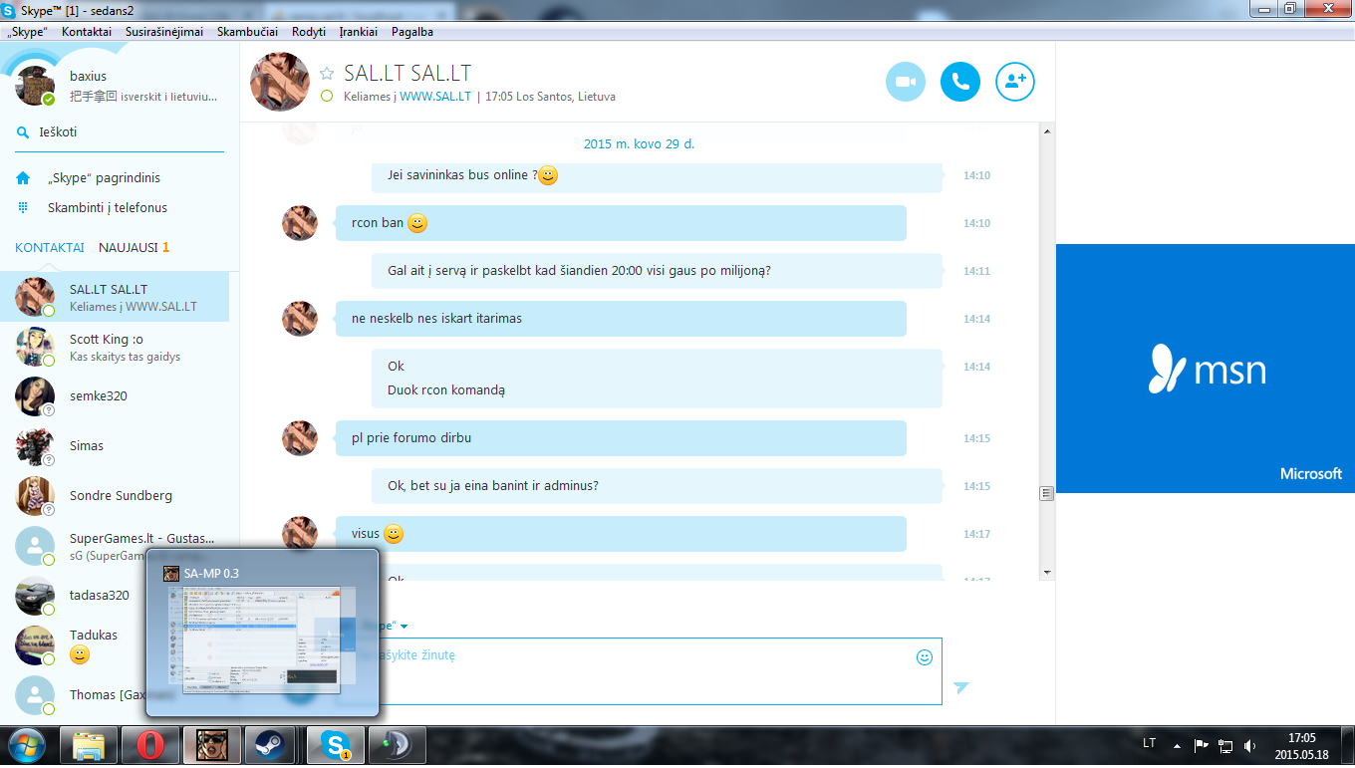Viewport: 1355px width, 768px height.
Task: Click the Skype taskbar icon
Action: pyautogui.click(x=336, y=745)
